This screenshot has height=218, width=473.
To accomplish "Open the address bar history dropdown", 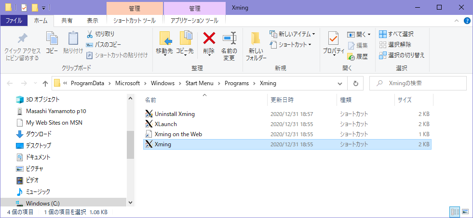I will click(340, 83).
